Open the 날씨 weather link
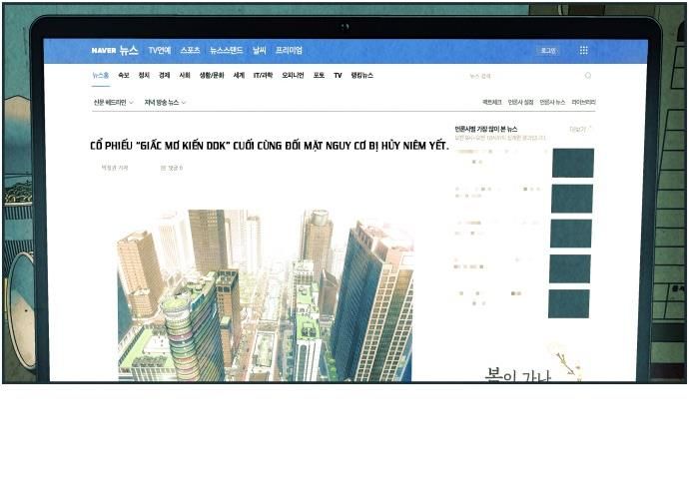The image size is (689, 490). tap(260, 50)
